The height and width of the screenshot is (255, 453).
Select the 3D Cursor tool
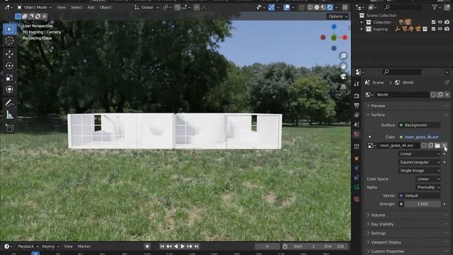point(9,41)
